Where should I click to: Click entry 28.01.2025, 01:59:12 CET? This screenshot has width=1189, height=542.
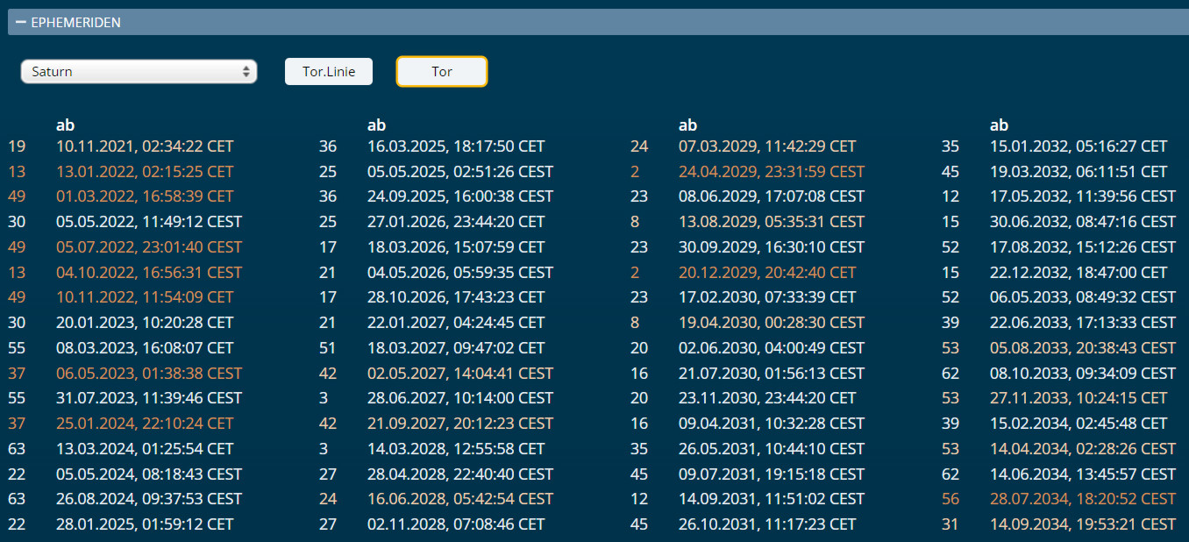pos(145,524)
